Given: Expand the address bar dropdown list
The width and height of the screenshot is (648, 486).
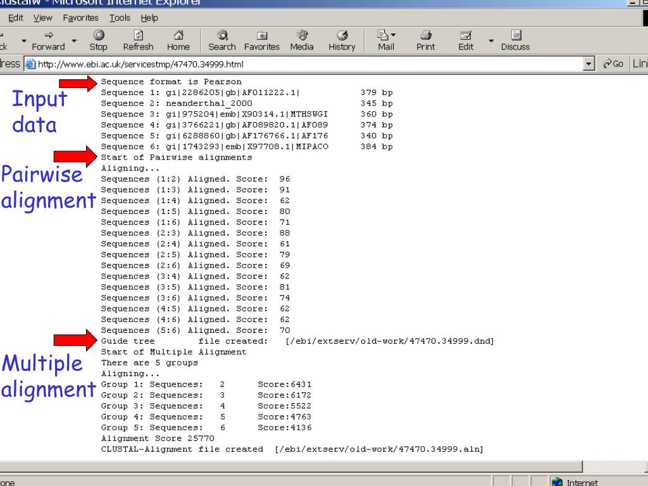Looking at the screenshot, I should point(589,64).
